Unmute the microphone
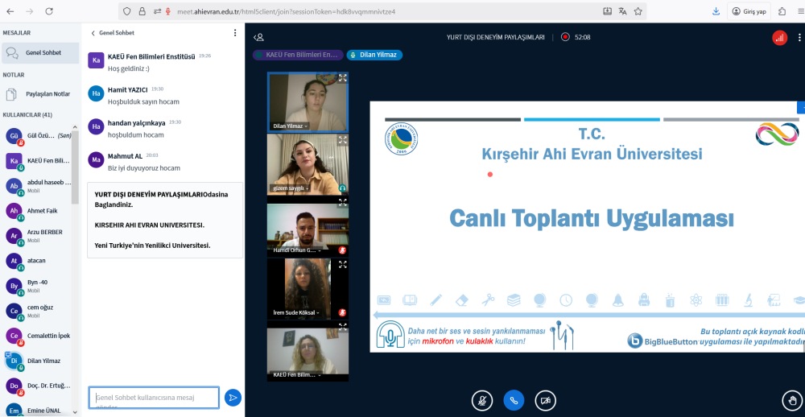This screenshot has height=417, width=805. [x=482, y=399]
